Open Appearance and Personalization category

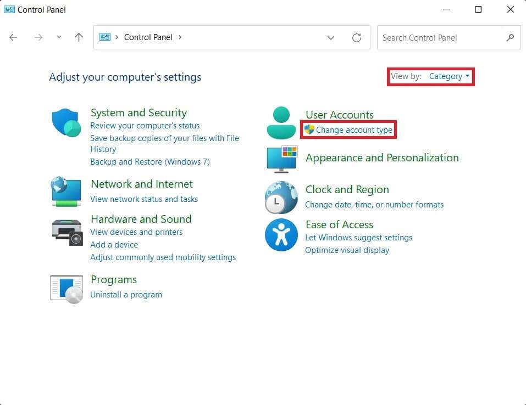tap(382, 158)
